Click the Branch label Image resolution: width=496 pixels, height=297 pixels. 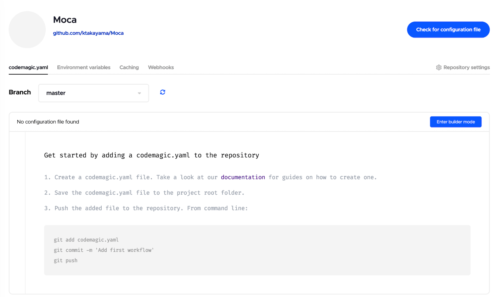pyautogui.click(x=20, y=92)
